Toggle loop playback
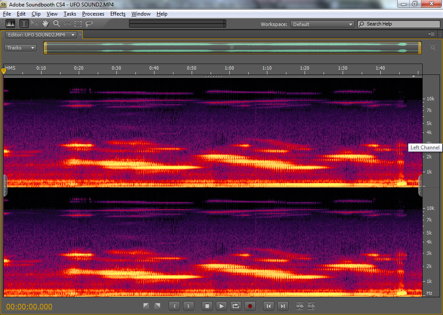The image size is (443, 315). coord(235,306)
